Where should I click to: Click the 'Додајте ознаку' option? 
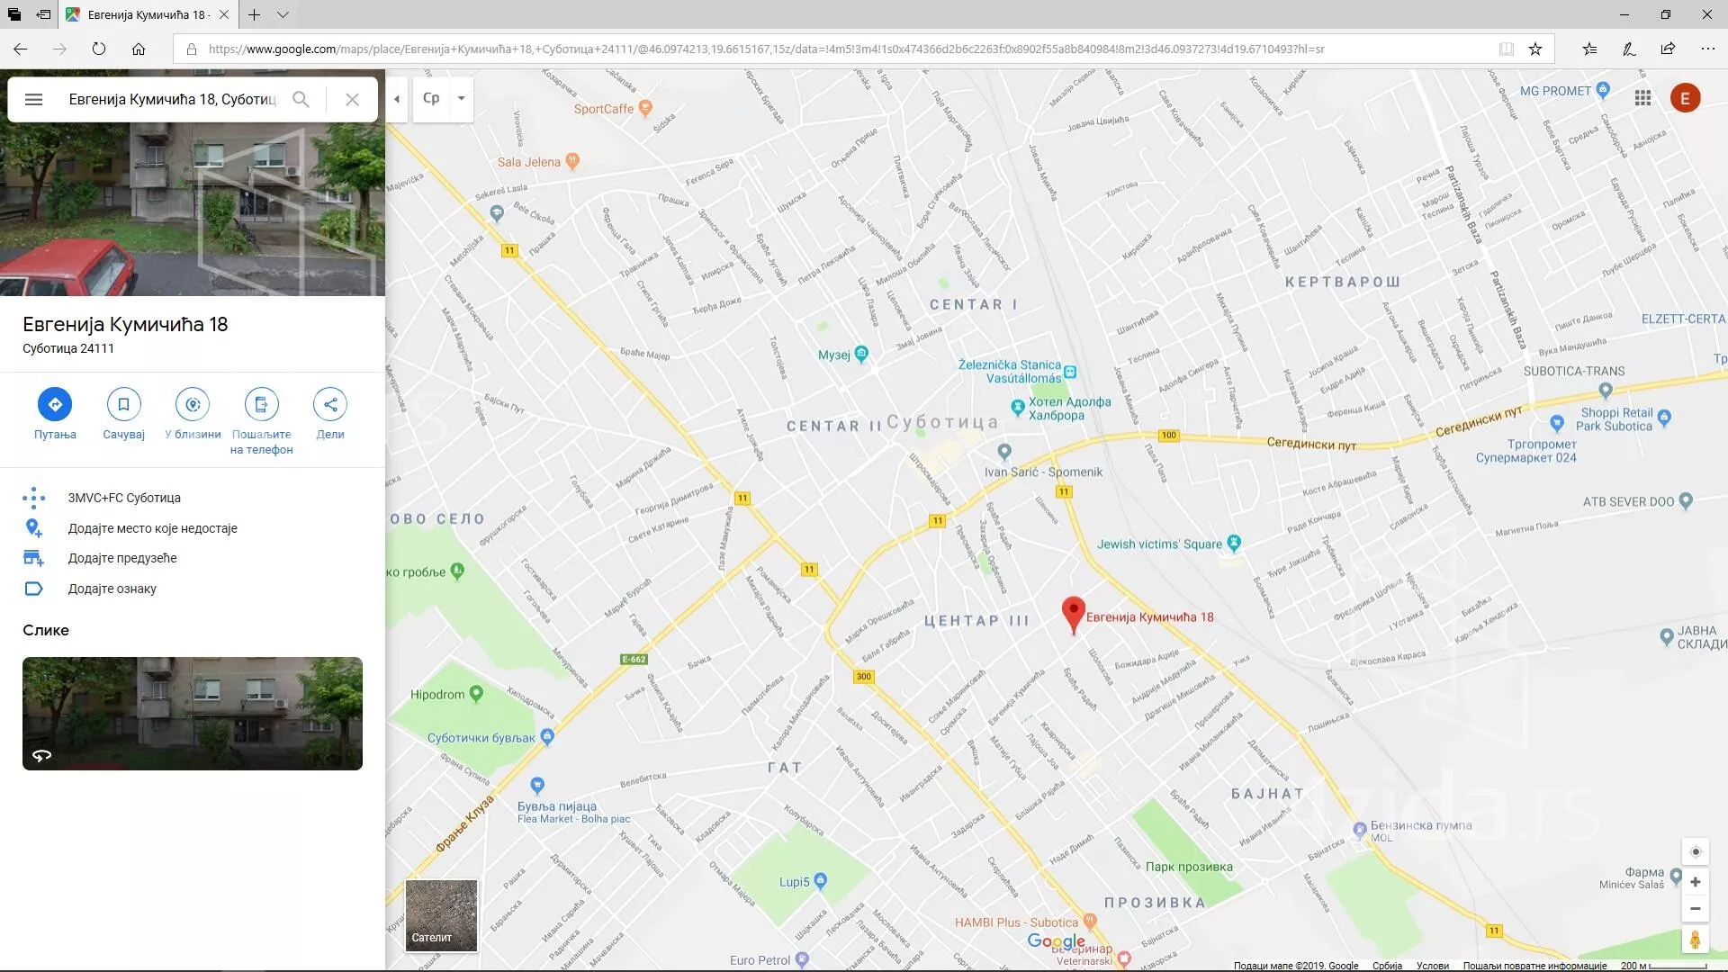click(x=112, y=589)
